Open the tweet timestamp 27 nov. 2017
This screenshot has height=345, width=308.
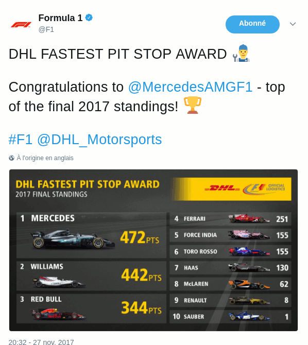pyautogui.click(x=41, y=342)
